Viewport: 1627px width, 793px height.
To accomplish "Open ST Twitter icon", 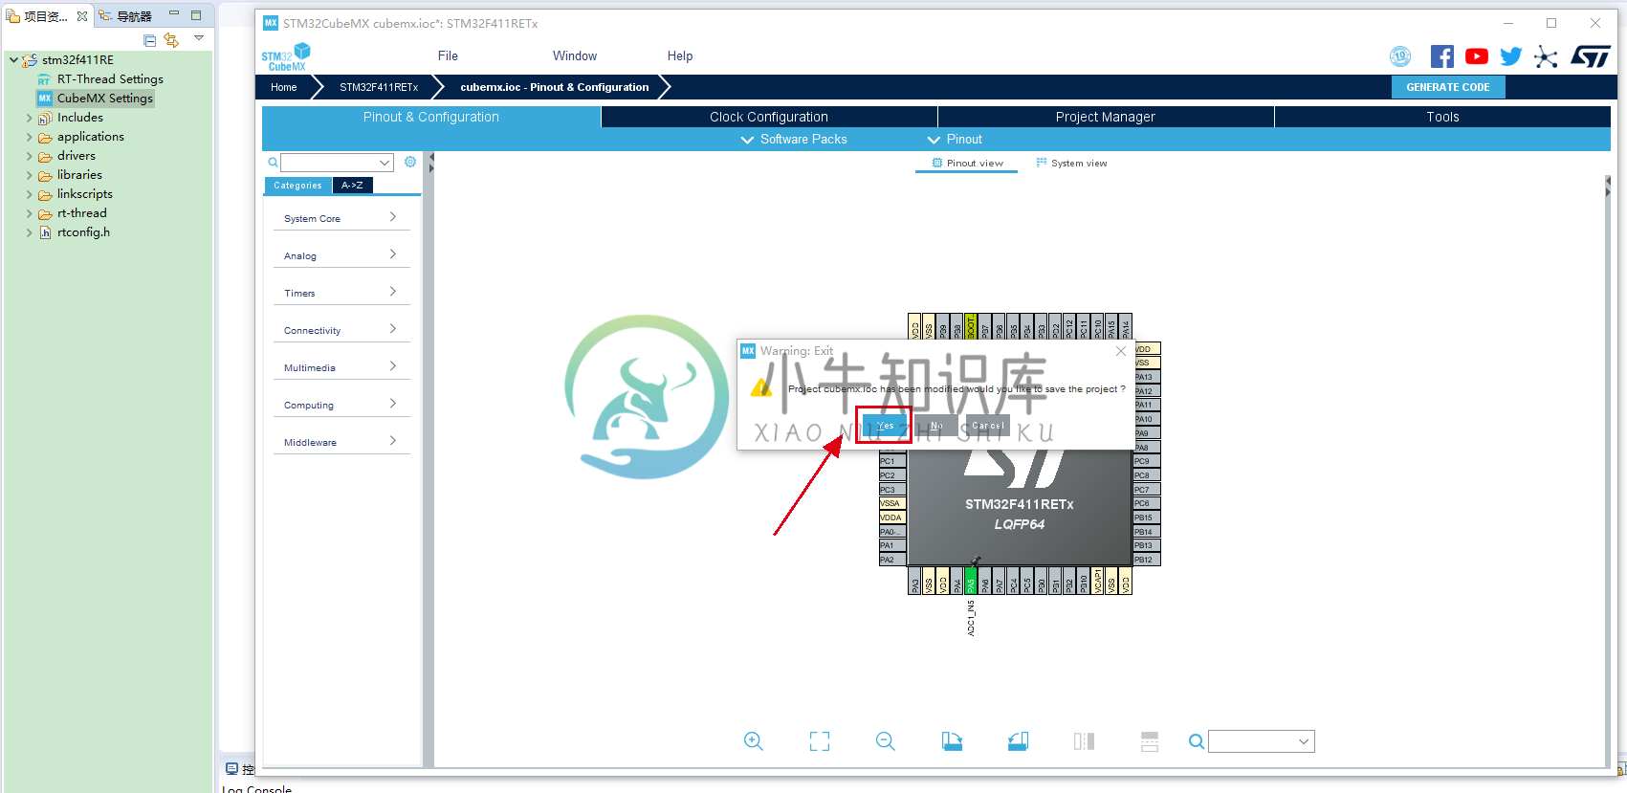I will [1511, 56].
